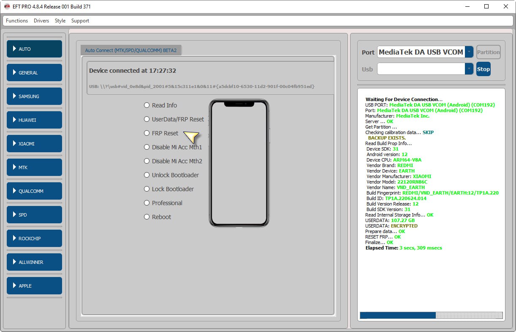The image size is (516, 332).
Task: Expand the XIAOMI sidebar section
Action: (34, 144)
